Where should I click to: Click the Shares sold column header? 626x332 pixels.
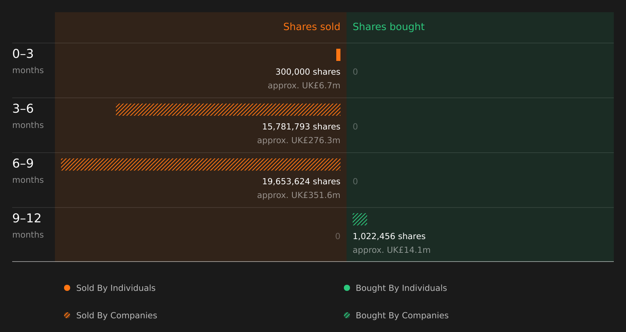(311, 27)
